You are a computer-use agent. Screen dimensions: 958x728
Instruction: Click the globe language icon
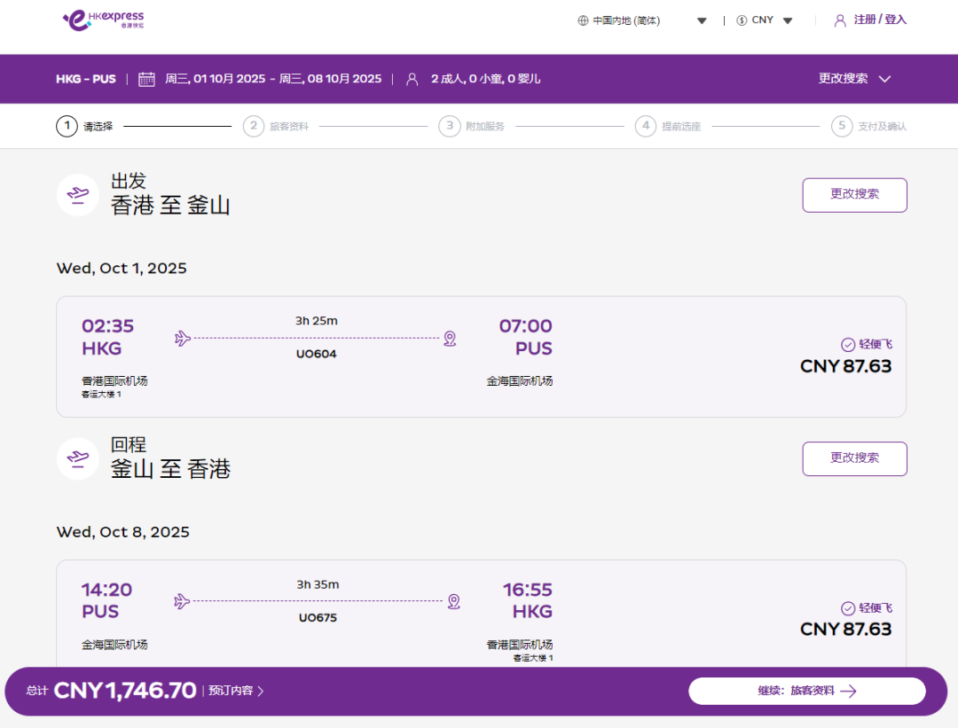tap(583, 20)
